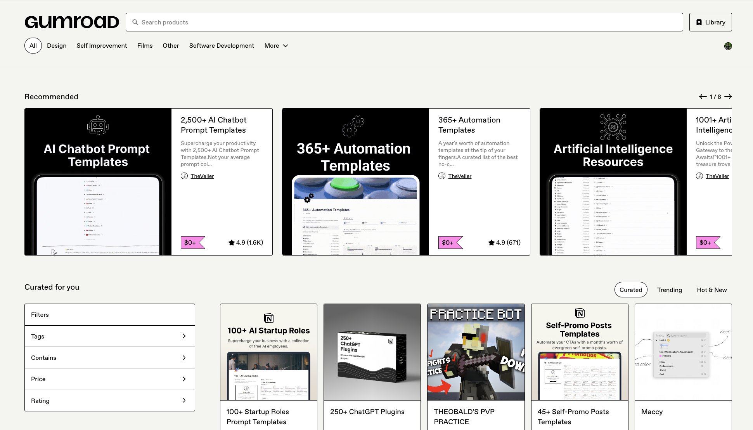Viewport: 753px width, 430px height.
Task: Click the Gumroad logo
Action: 72,22
